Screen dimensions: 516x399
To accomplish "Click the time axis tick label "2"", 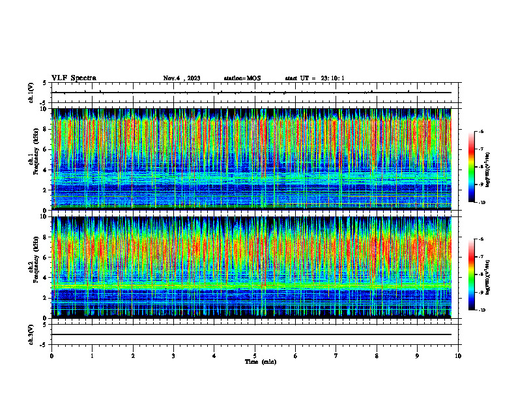I will point(133,356).
